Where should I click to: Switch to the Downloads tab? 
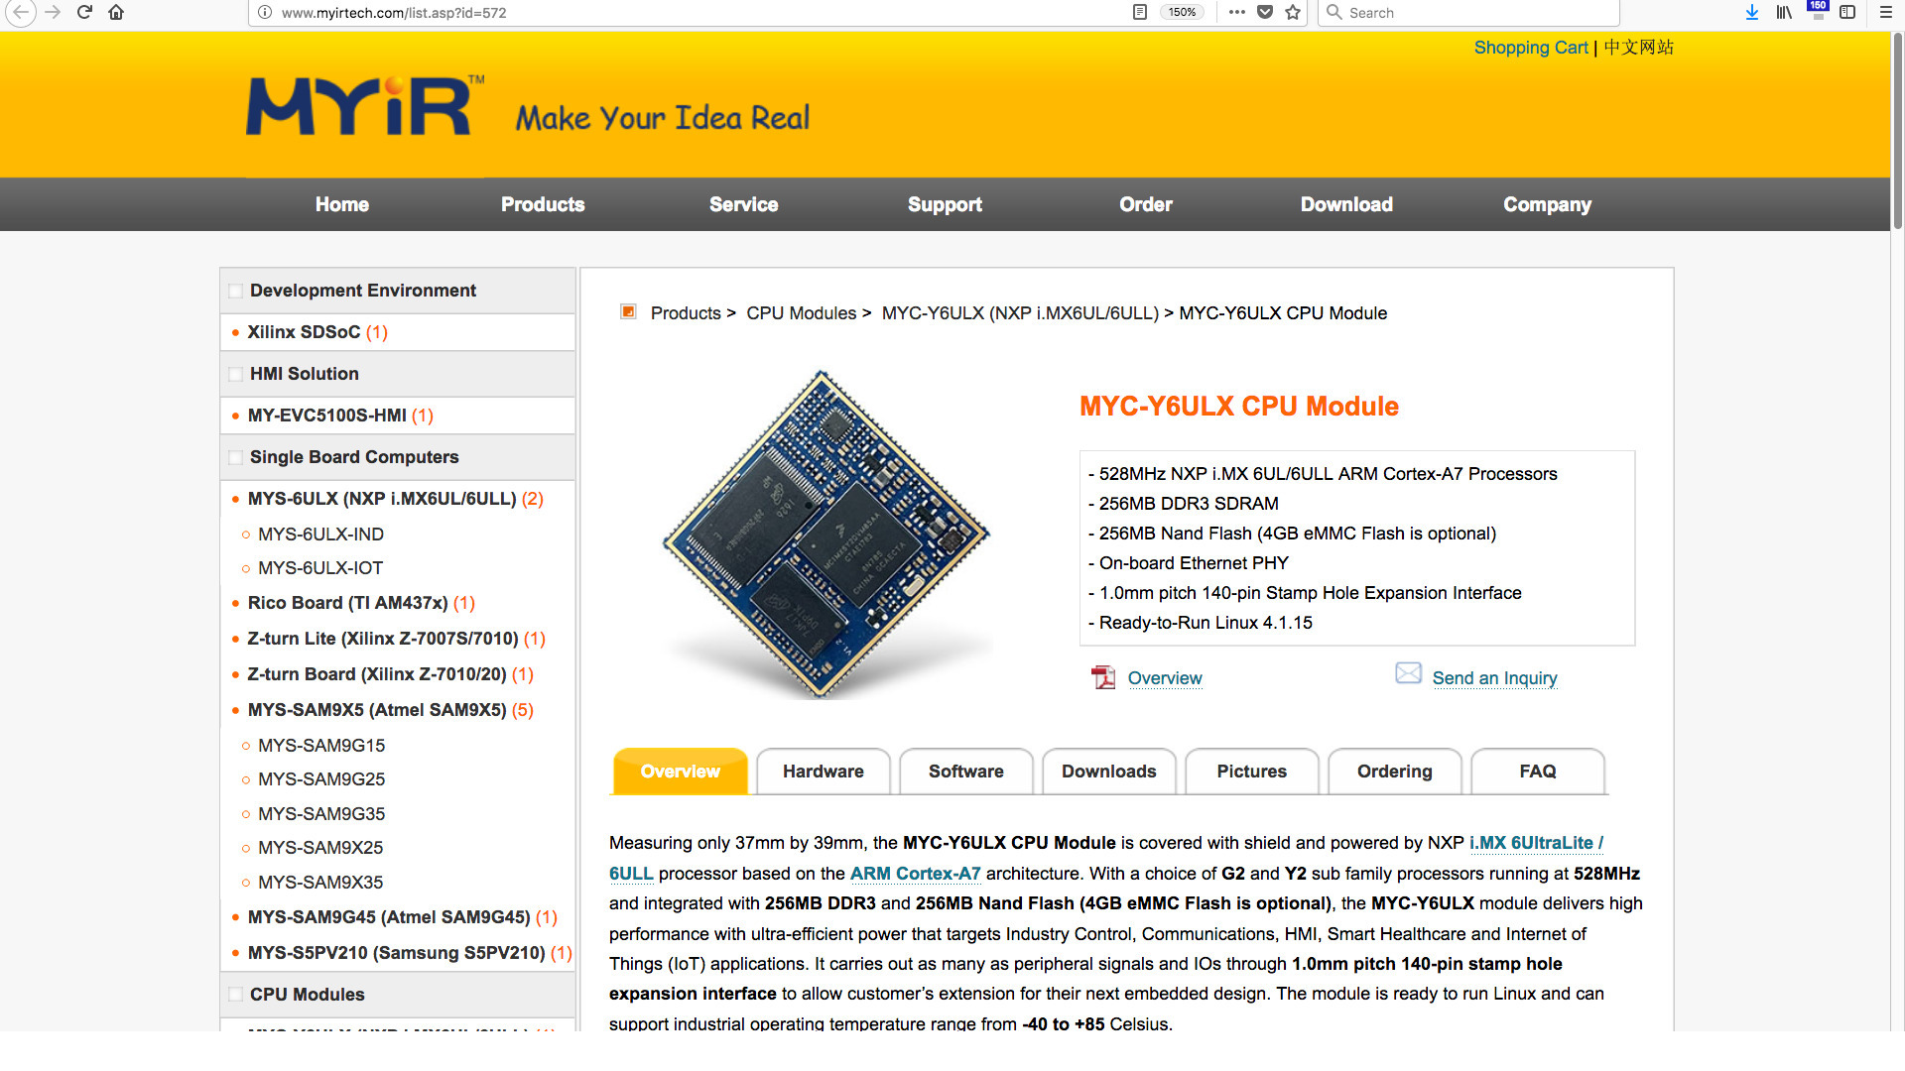click(x=1108, y=772)
